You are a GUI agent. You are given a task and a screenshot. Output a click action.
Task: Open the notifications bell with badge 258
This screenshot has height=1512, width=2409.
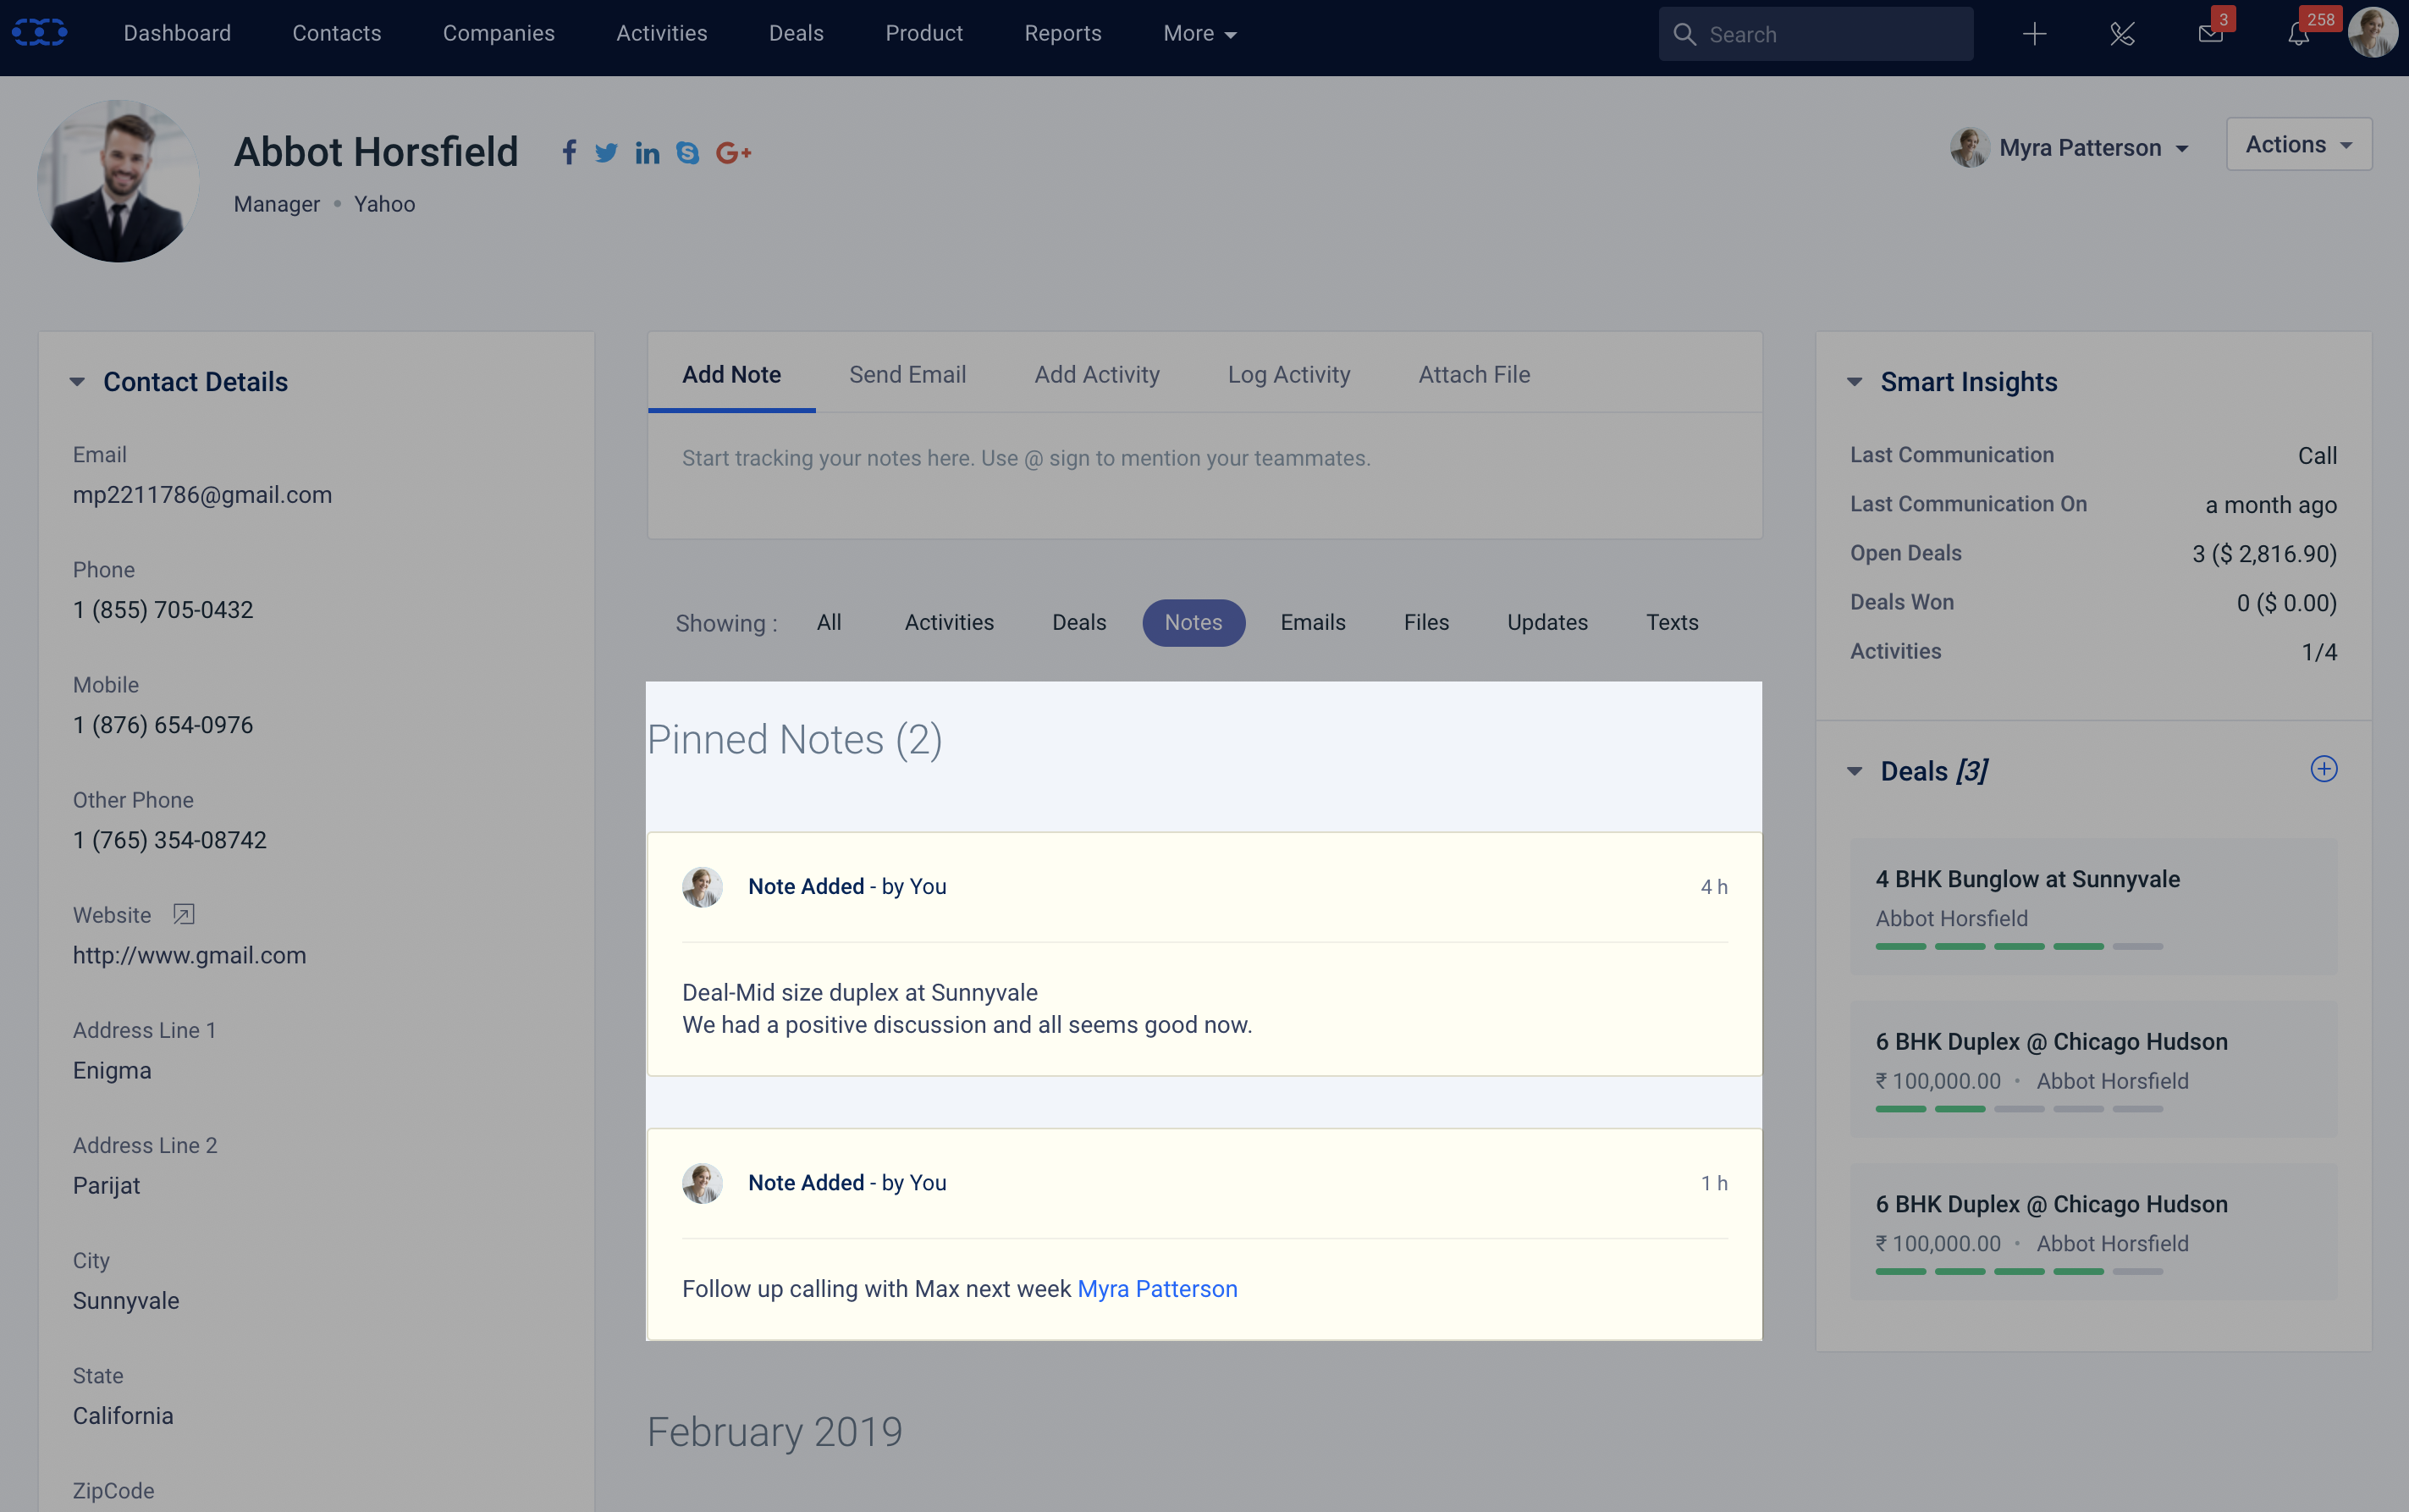2299,32
